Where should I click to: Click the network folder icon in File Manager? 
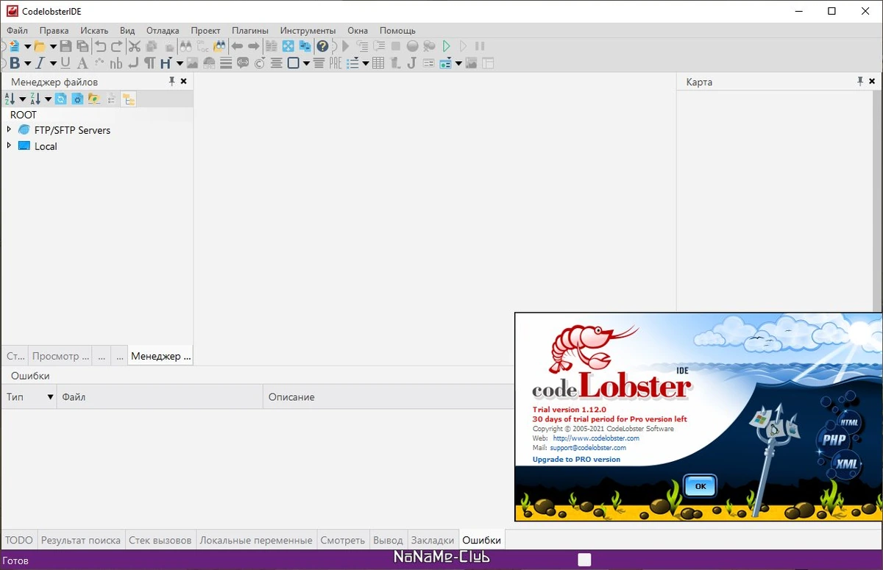(94, 99)
